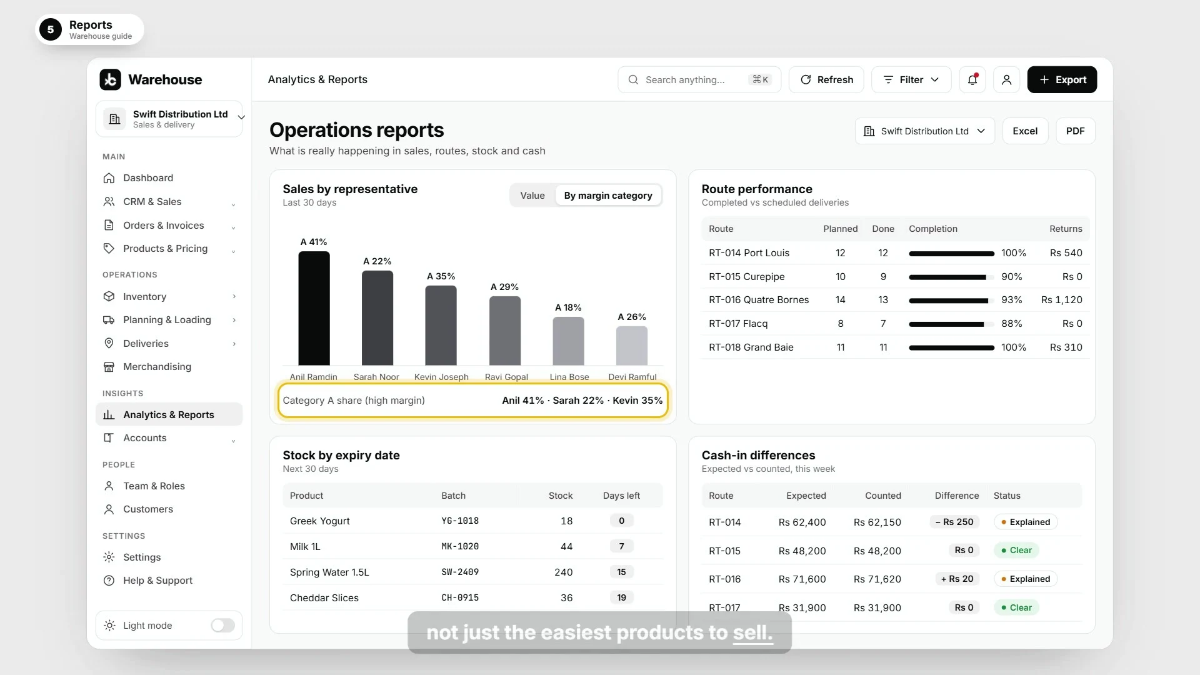Click the RT-016 Quatre Bornes route

pos(759,299)
